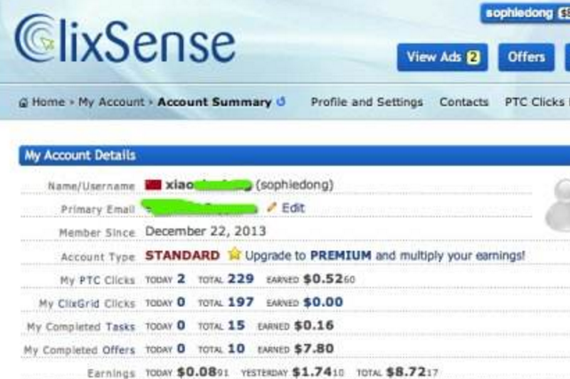The image size is (570, 379).
Task: Click the My PTC Clicks row label
Action: (x=98, y=280)
